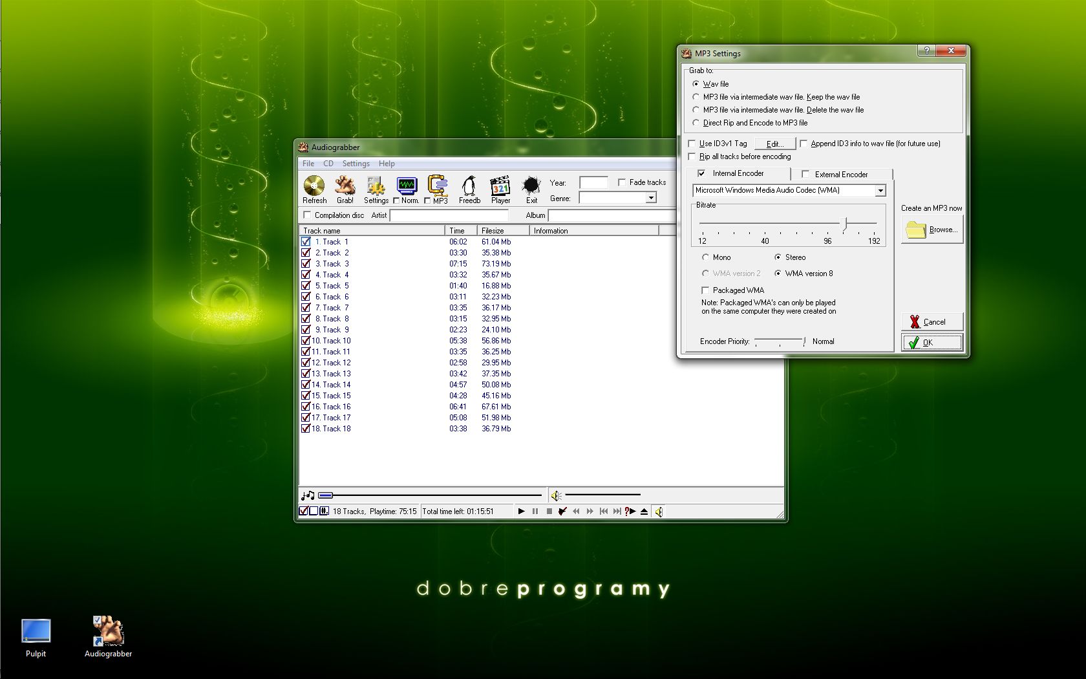1086x679 pixels.
Task: Click the Cancel button
Action: pyautogui.click(x=932, y=321)
